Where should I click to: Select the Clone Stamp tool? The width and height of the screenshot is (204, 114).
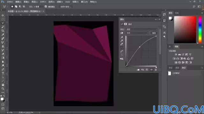point(3,46)
